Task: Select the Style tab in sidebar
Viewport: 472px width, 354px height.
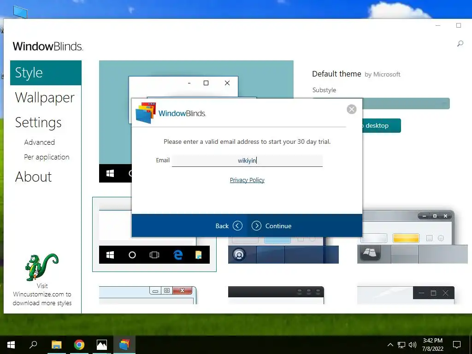Action: pyautogui.click(x=46, y=73)
